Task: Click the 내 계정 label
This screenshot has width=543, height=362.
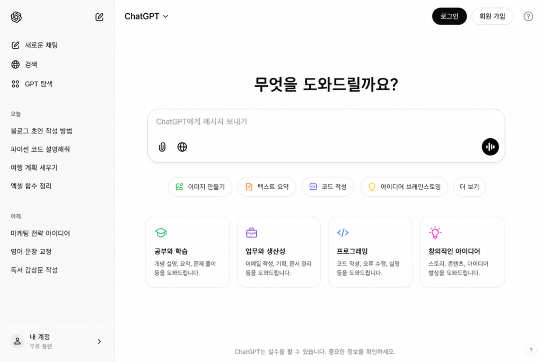Action: (x=40, y=337)
